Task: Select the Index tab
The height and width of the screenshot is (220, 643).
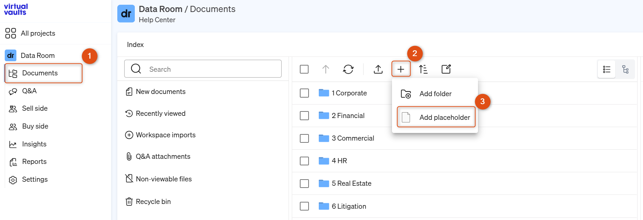Action: click(135, 45)
